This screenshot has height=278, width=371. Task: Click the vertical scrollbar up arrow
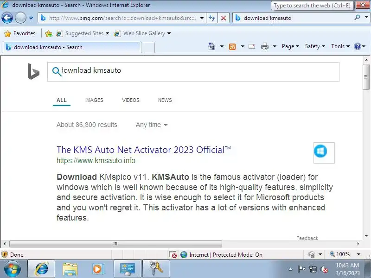tap(366, 60)
